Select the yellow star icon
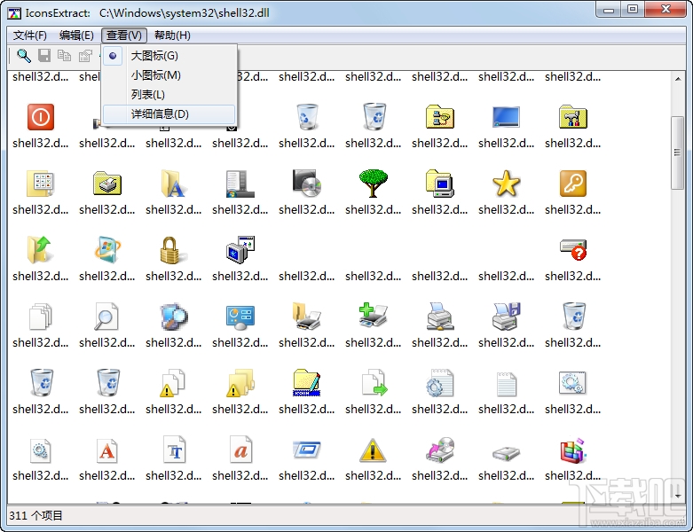 coord(506,184)
